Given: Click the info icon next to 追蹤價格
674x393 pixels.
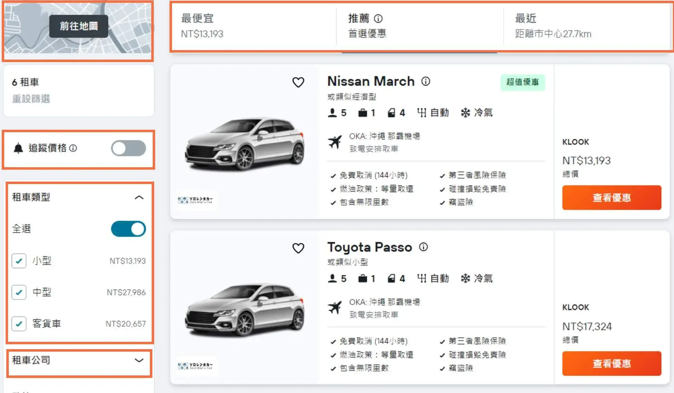Looking at the screenshot, I should pyautogui.click(x=73, y=148).
